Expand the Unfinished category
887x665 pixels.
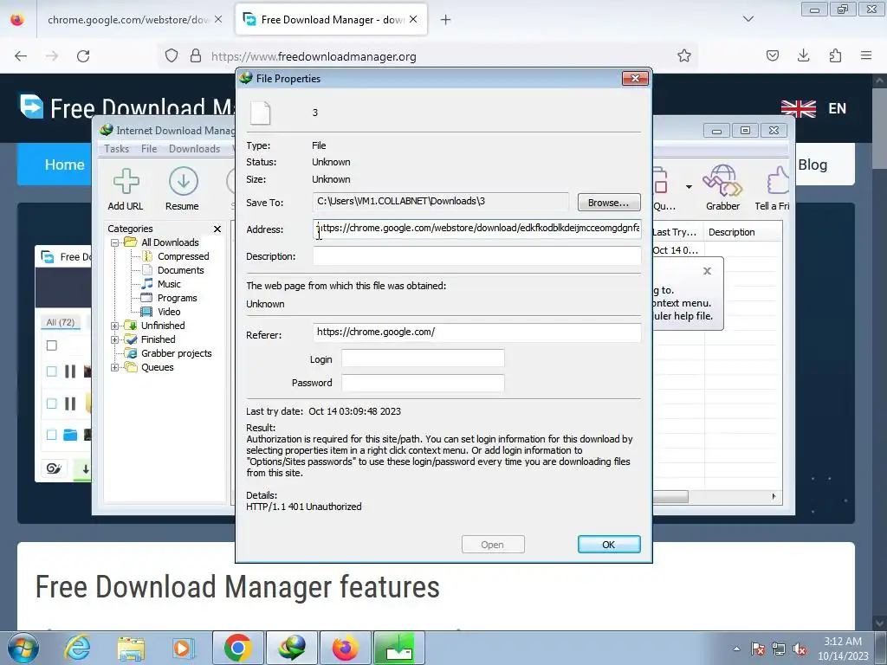pyautogui.click(x=115, y=326)
